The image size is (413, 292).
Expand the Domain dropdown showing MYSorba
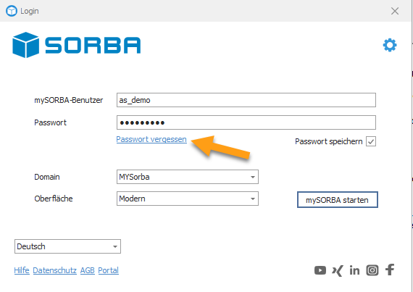coord(187,177)
